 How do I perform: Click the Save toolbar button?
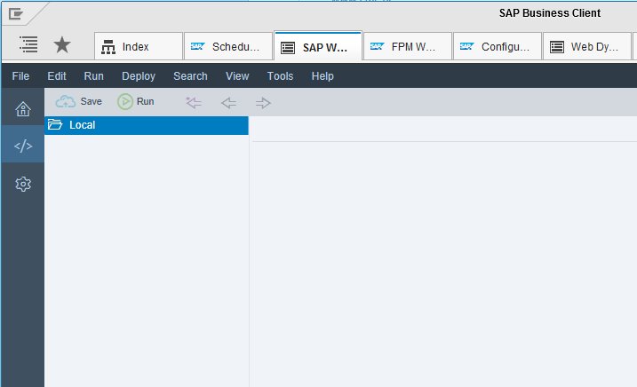pos(79,101)
